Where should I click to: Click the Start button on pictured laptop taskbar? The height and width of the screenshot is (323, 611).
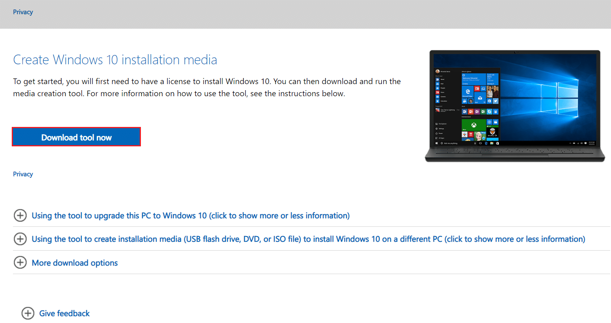436,143
